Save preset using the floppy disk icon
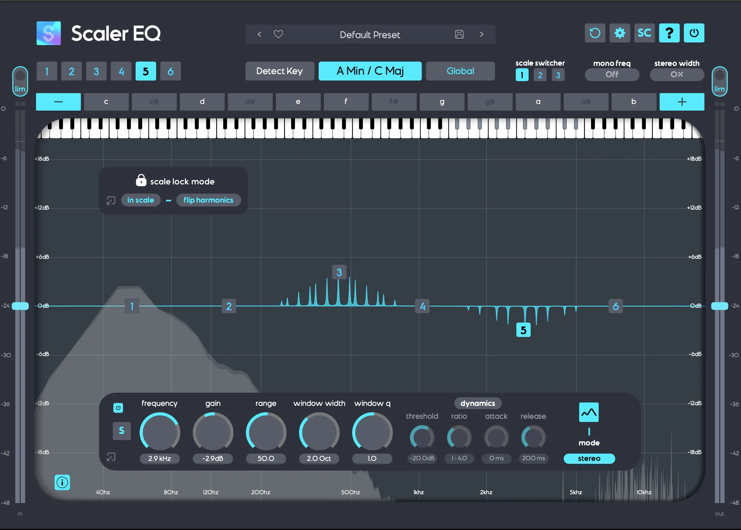Image resolution: width=741 pixels, height=530 pixels. 459,34
